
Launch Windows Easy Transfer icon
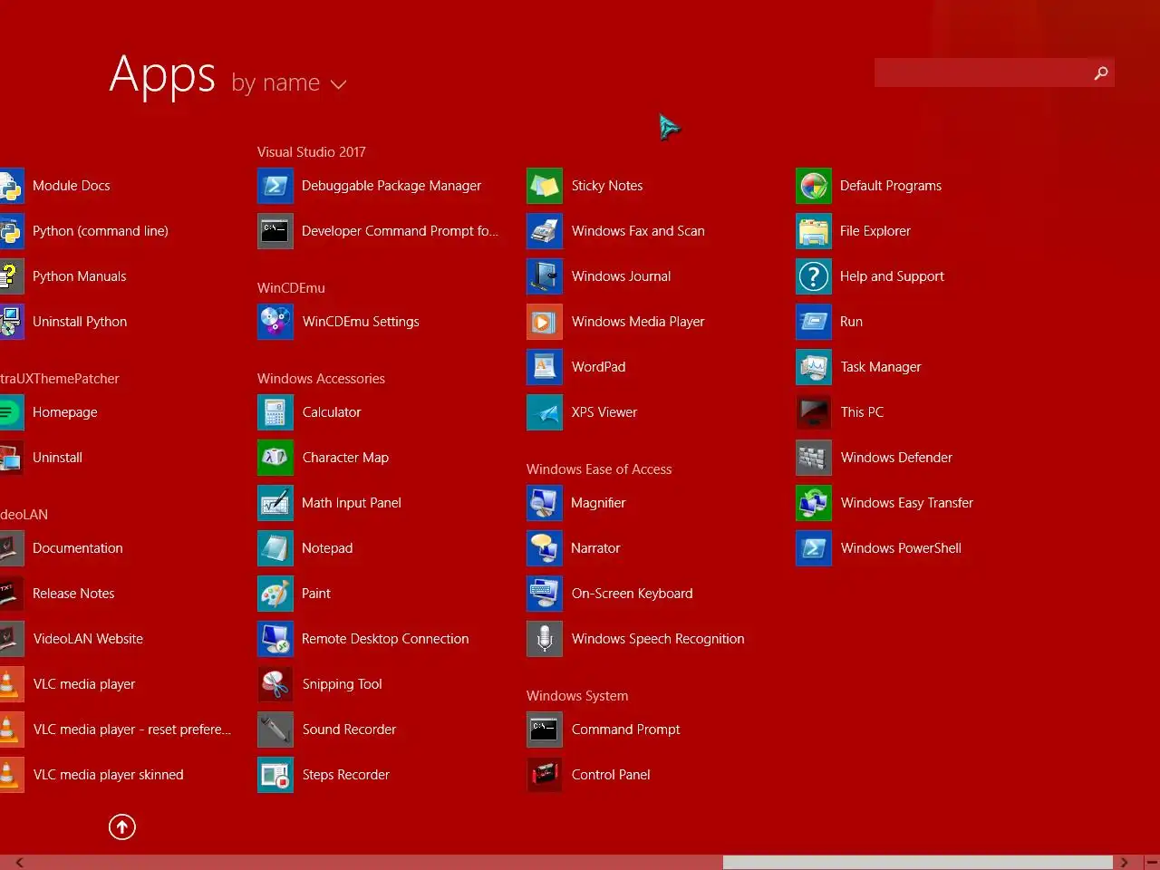814,503
